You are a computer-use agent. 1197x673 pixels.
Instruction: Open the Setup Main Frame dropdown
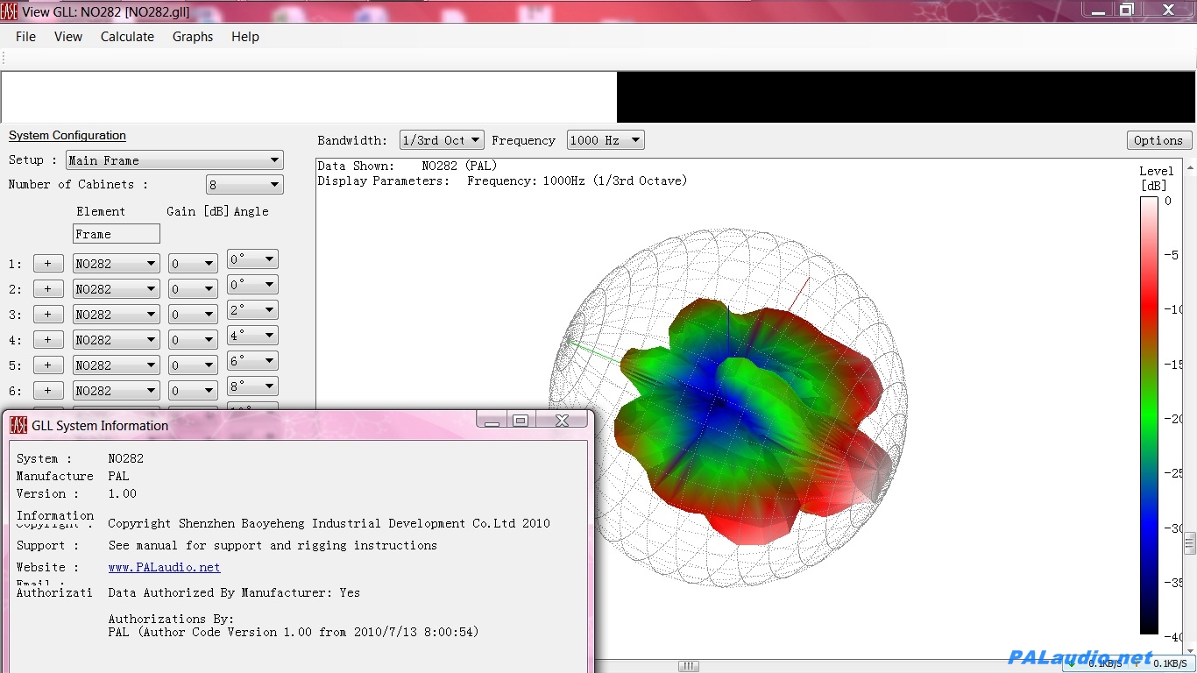click(x=174, y=160)
